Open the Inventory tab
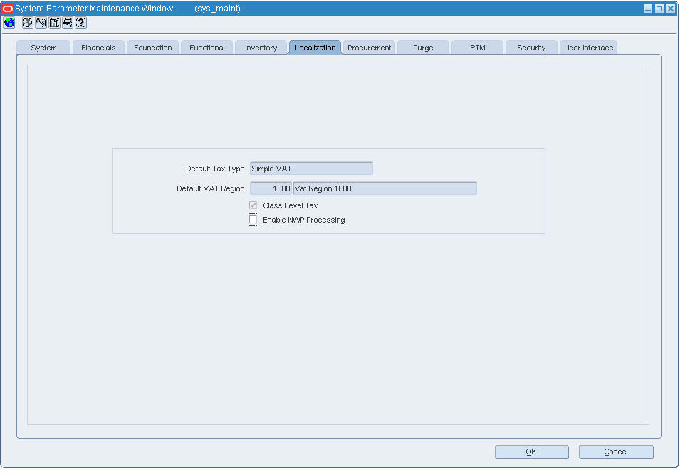The width and height of the screenshot is (680, 470). pyautogui.click(x=261, y=48)
